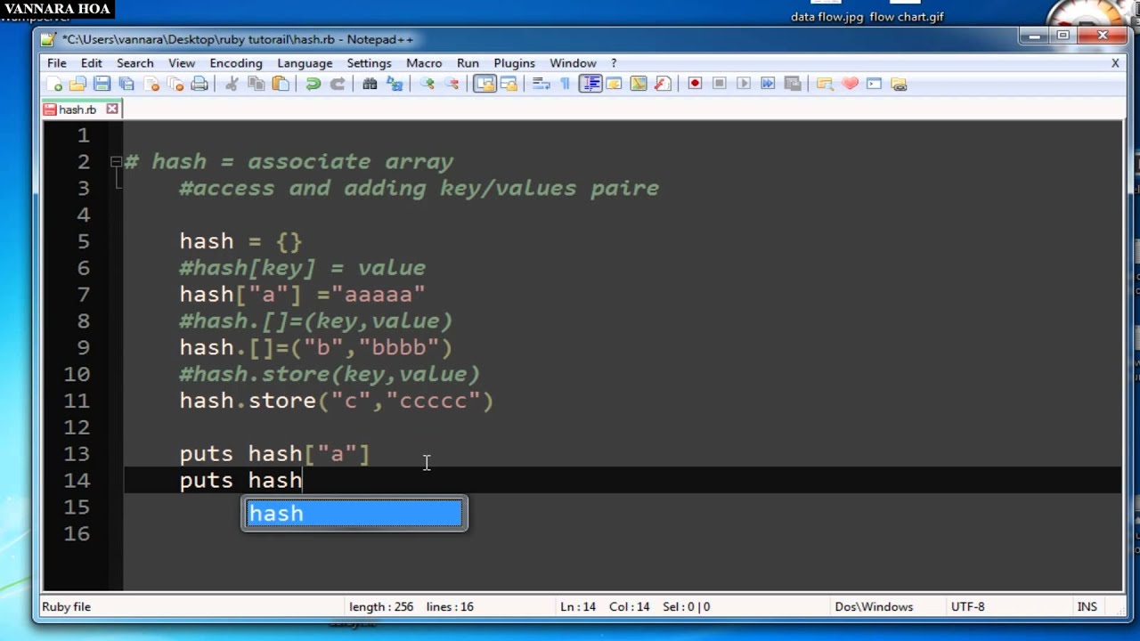The height and width of the screenshot is (641, 1140).
Task: Click the menu bar X close-document button
Action: click(1115, 63)
